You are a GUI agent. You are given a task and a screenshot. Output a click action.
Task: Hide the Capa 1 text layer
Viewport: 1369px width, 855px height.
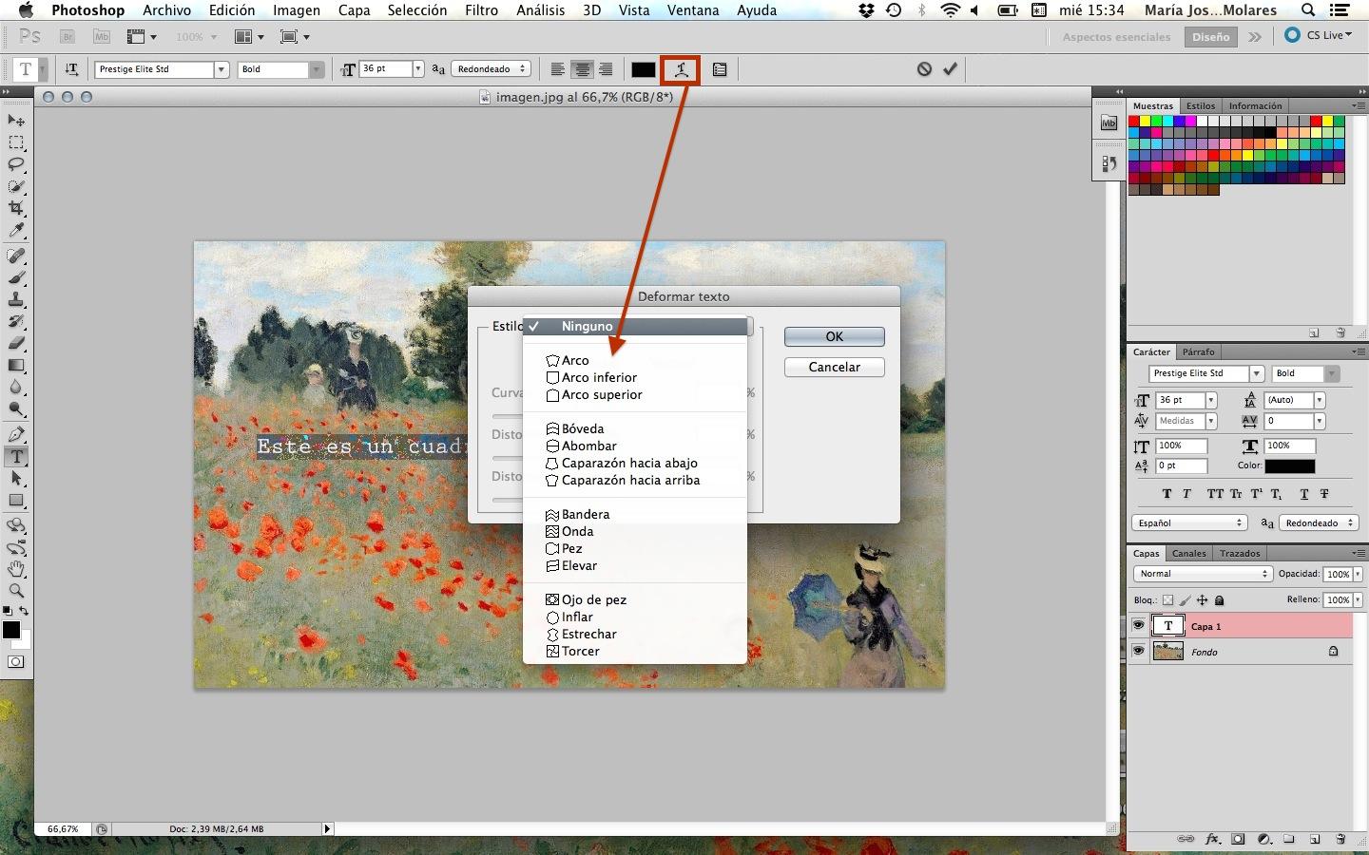(1138, 625)
